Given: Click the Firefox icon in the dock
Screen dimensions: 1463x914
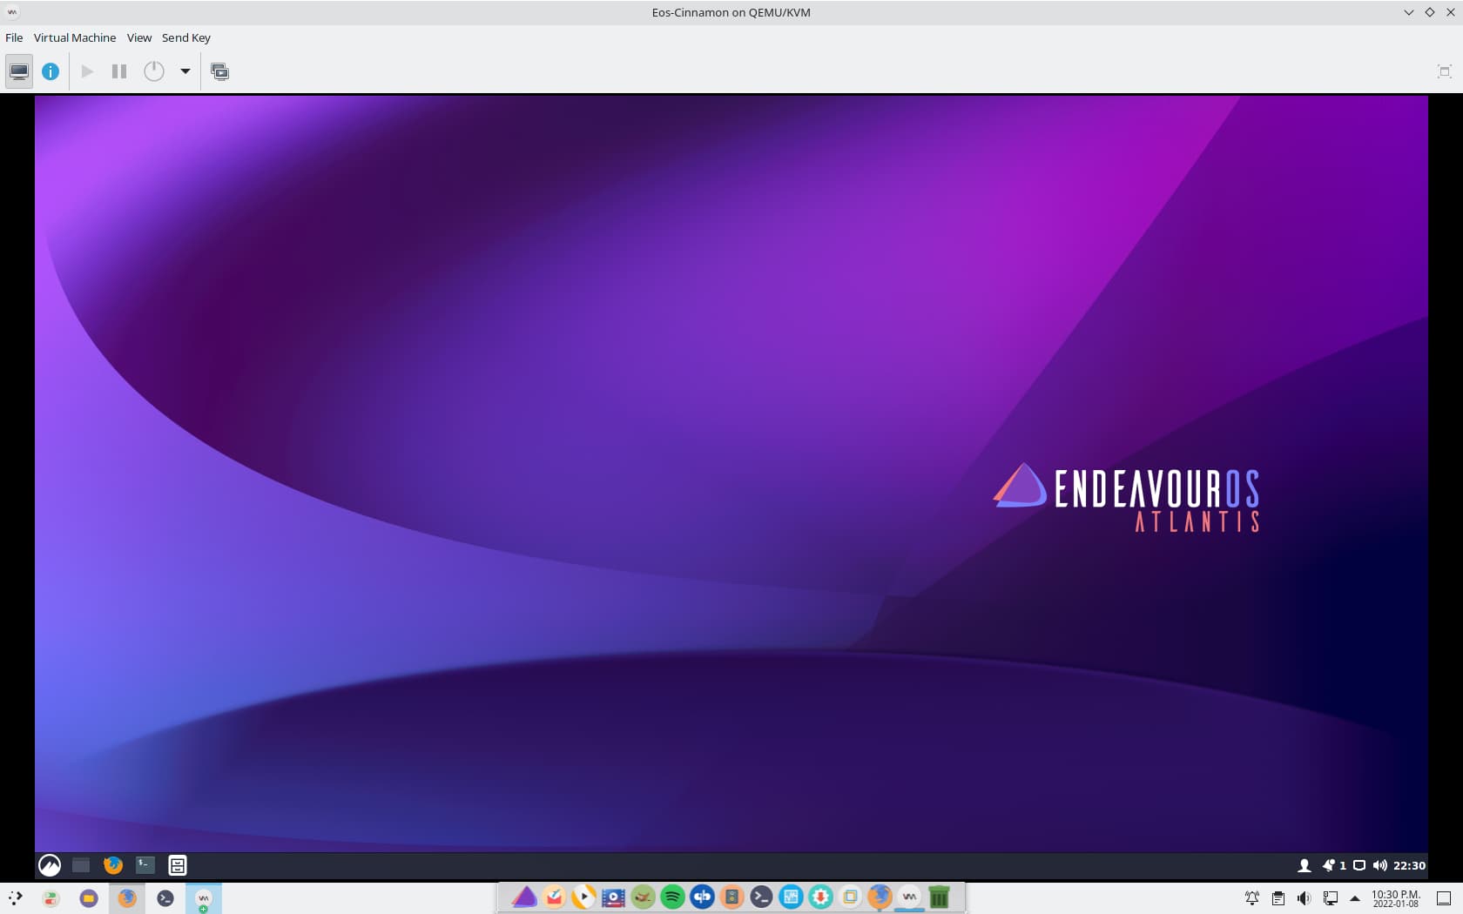Looking at the screenshot, I should [x=880, y=897].
